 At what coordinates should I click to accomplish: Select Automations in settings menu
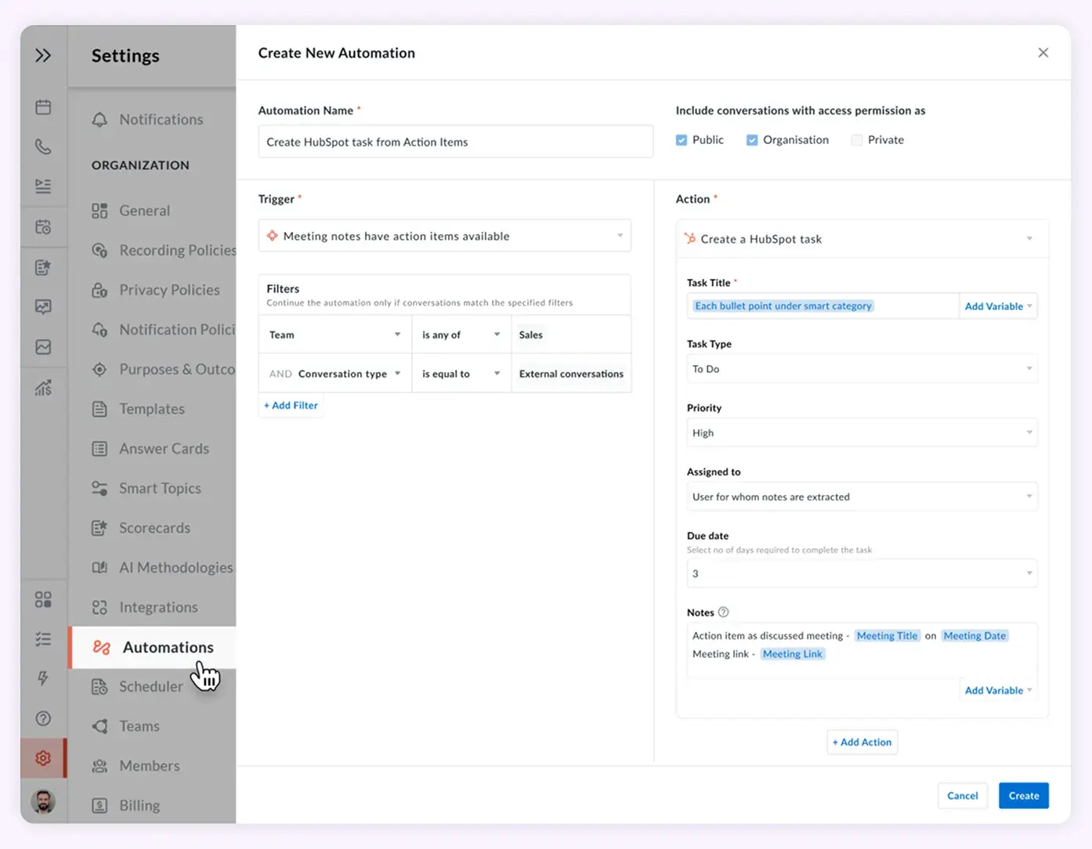(153, 647)
